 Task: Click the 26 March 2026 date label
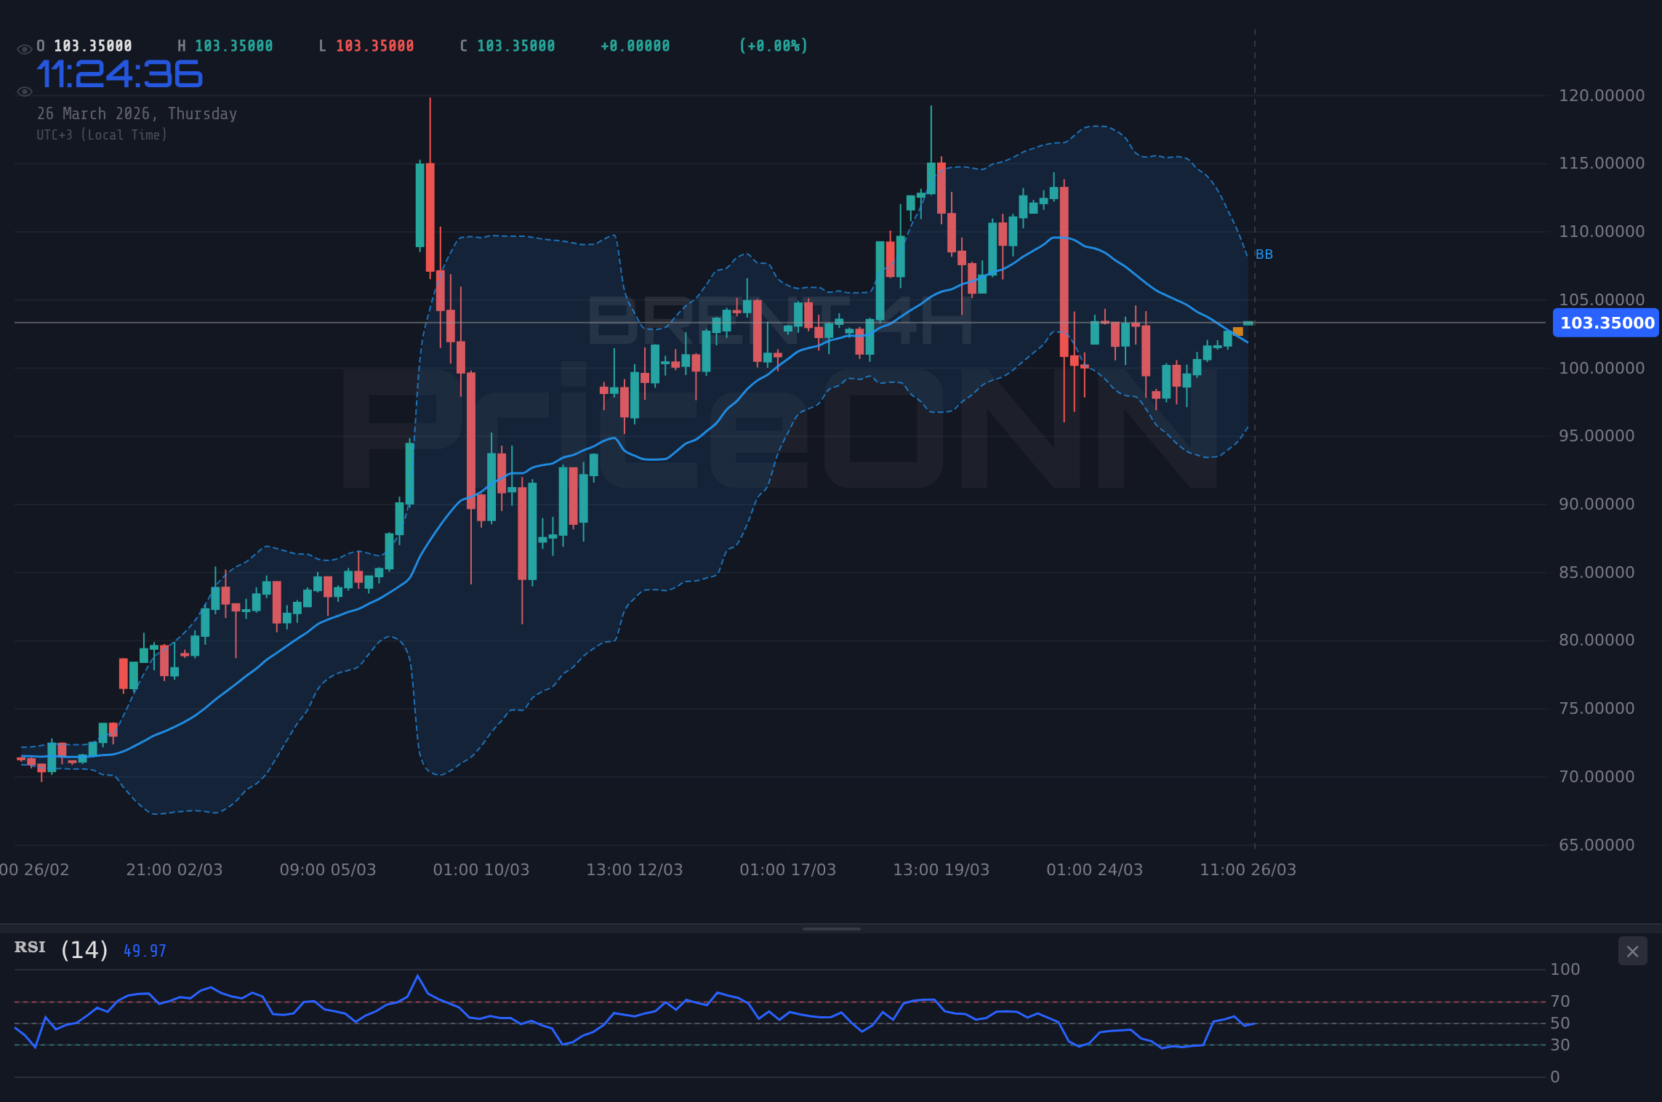137,113
